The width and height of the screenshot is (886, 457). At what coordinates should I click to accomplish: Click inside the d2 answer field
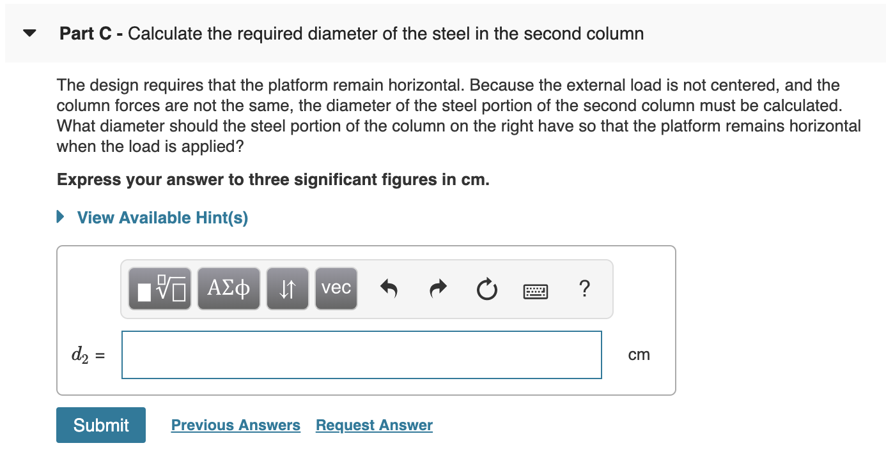tap(361, 354)
